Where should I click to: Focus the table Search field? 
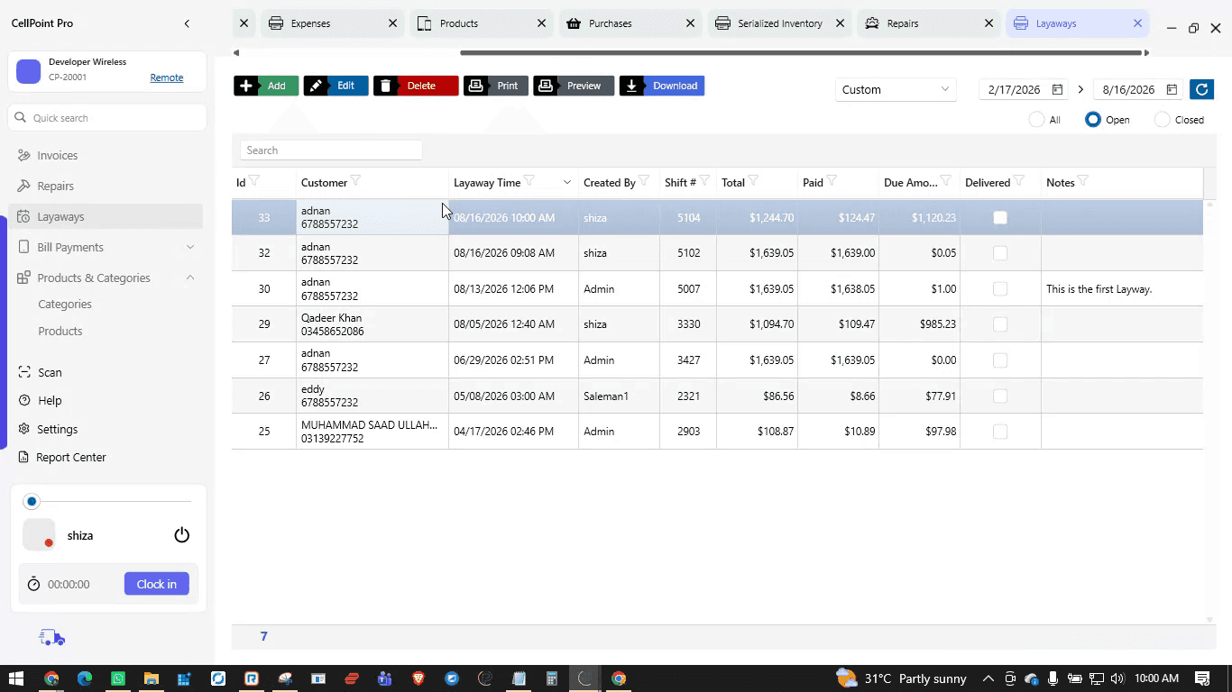coord(331,150)
